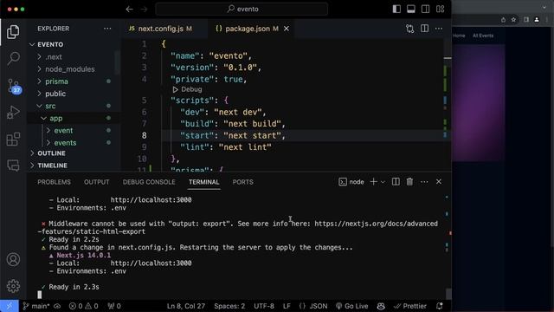Open Run and Debug view

click(x=13, y=112)
